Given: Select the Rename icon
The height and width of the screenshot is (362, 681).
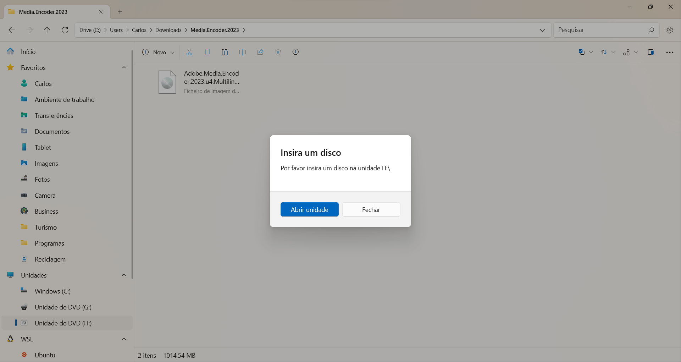Looking at the screenshot, I should 243,52.
